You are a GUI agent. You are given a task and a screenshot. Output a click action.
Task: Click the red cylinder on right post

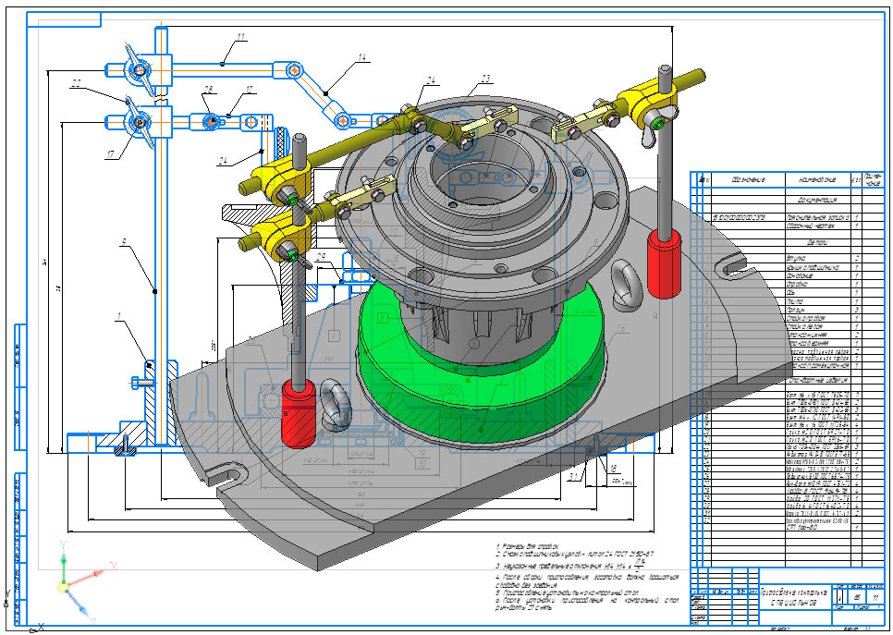pyautogui.click(x=663, y=263)
